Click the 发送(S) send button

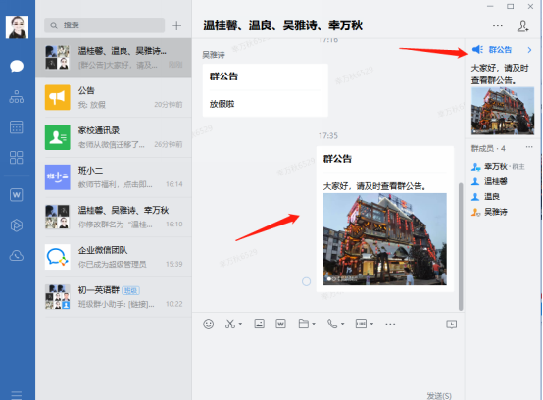pyautogui.click(x=439, y=395)
